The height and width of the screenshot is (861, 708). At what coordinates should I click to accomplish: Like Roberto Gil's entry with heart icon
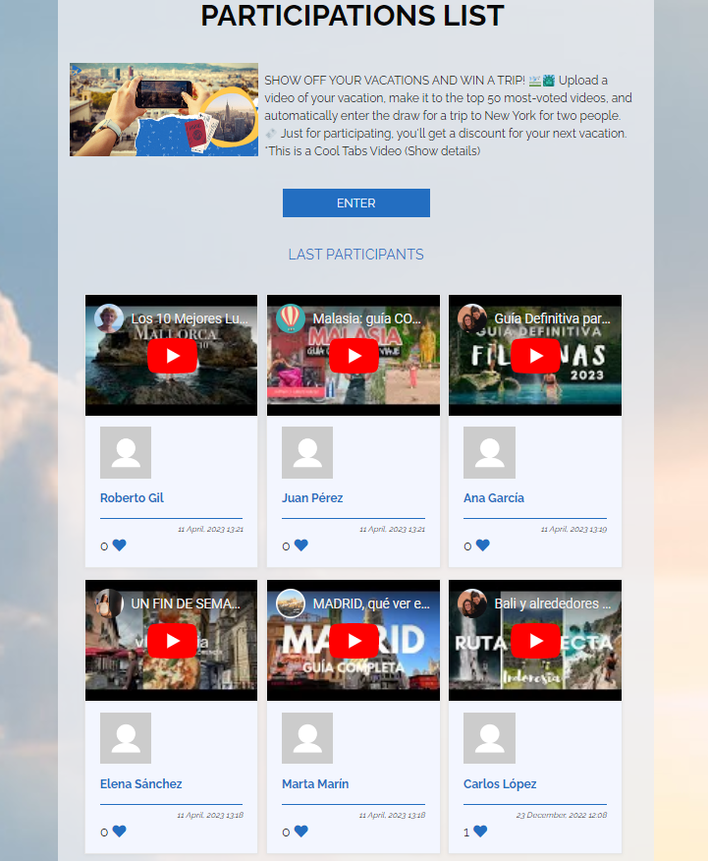(x=120, y=545)
